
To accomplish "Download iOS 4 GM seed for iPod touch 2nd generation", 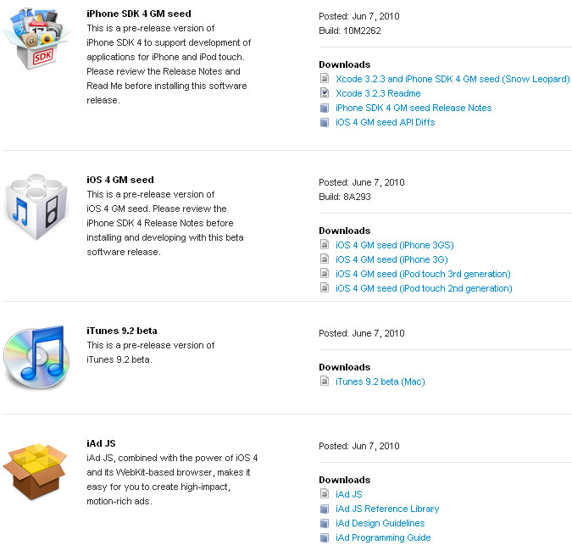I will (x=424, y=288).
